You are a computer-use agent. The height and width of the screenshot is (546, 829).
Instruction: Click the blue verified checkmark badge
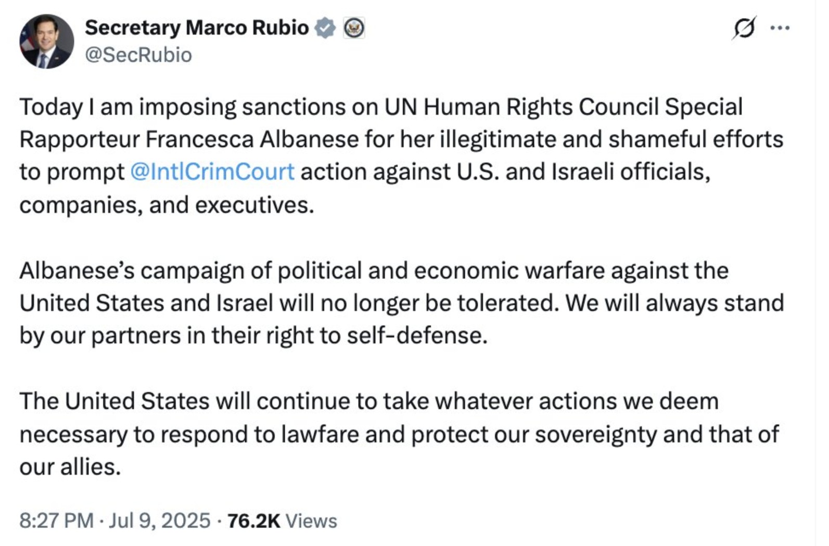(325, 28)
